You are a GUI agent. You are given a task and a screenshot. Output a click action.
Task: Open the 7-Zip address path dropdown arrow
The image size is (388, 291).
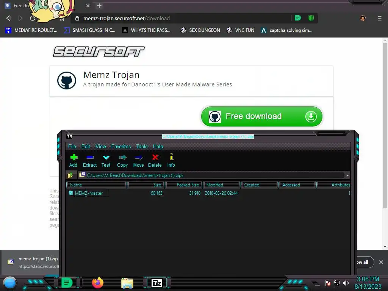347,175
